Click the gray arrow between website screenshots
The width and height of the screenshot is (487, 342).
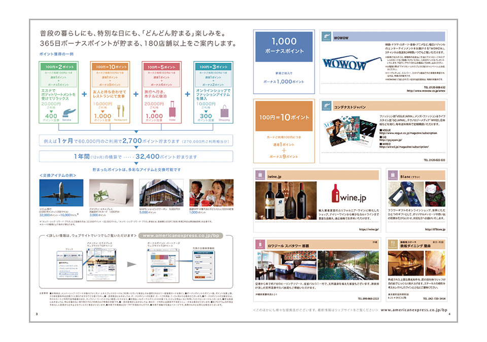click(x=132, y=264)
